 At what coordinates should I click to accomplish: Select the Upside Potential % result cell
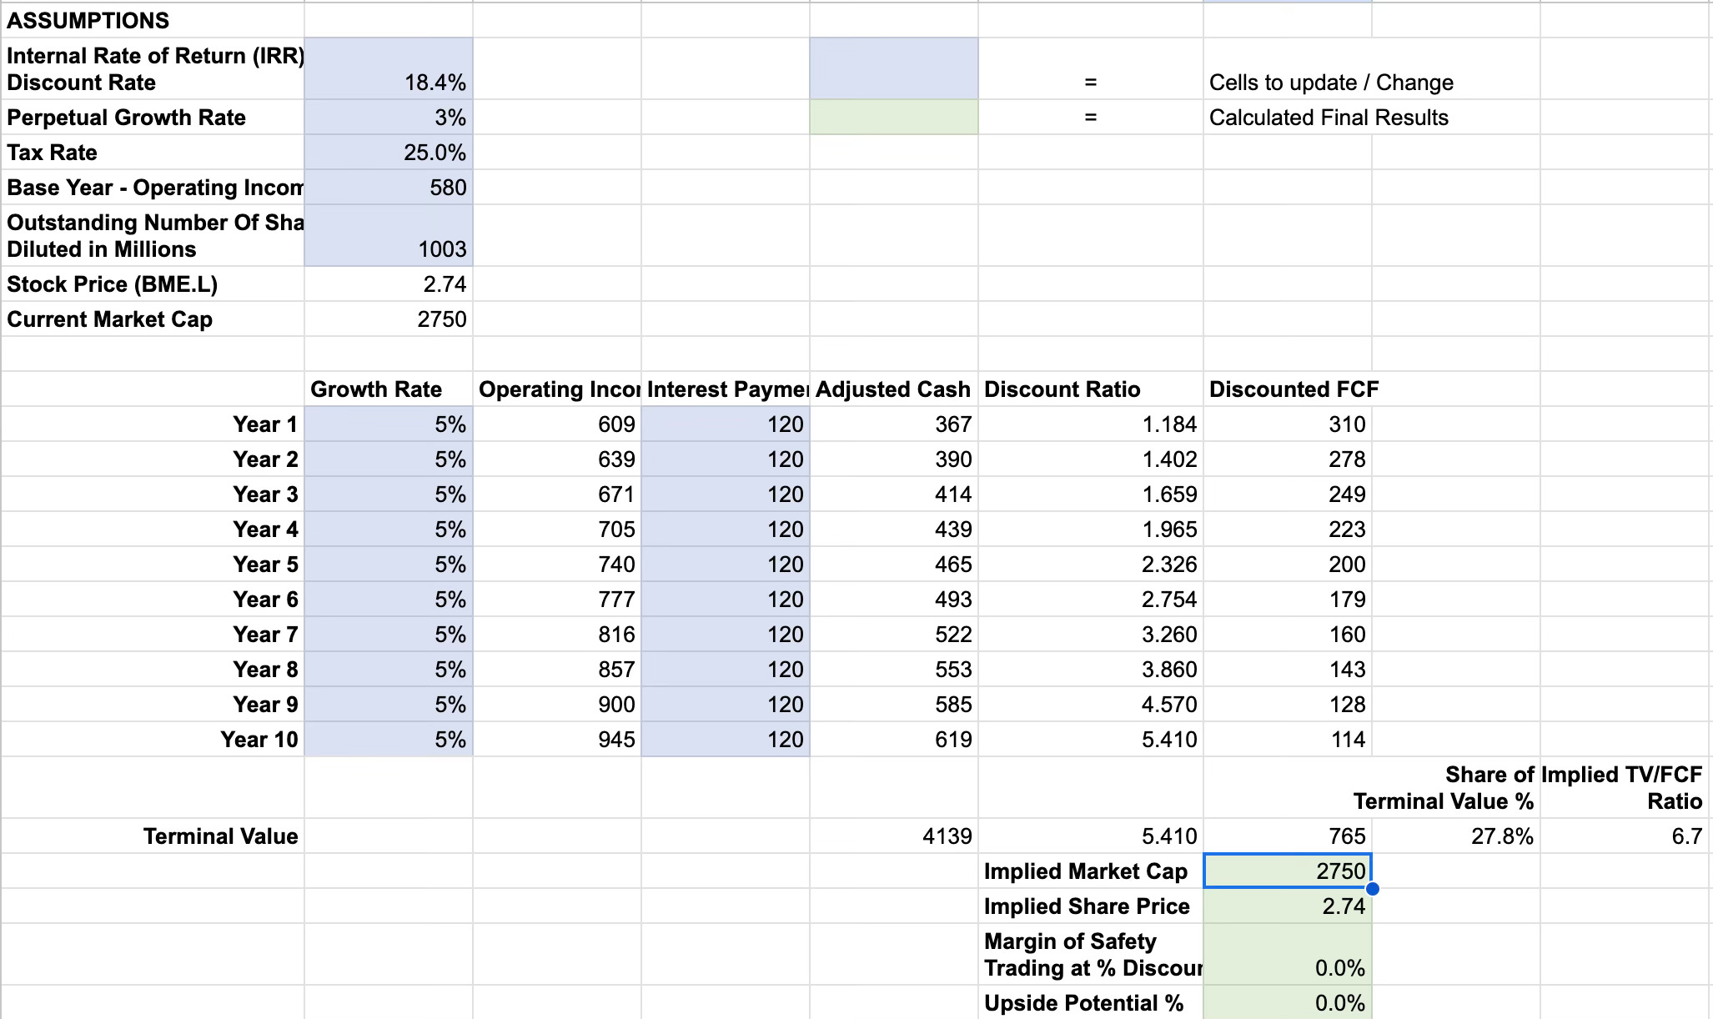point(1287,1003)
